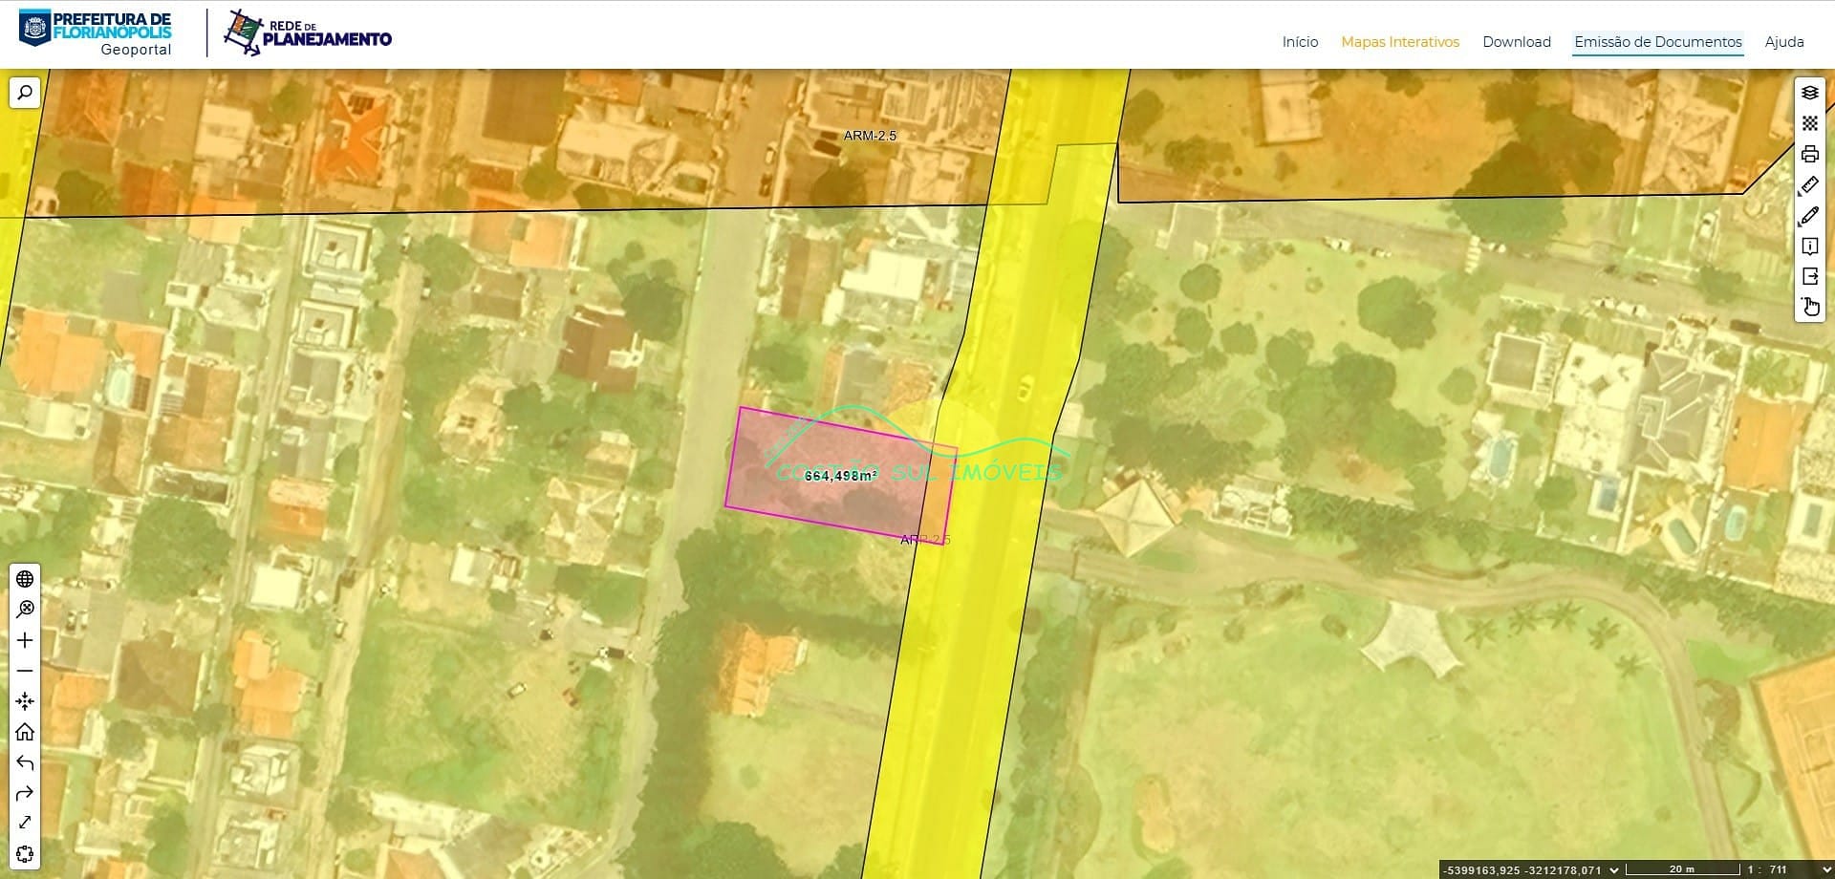Toggle the checkered transparency tool
The width and height of the screenshot is (1835, 879).
pos(1809,123)
